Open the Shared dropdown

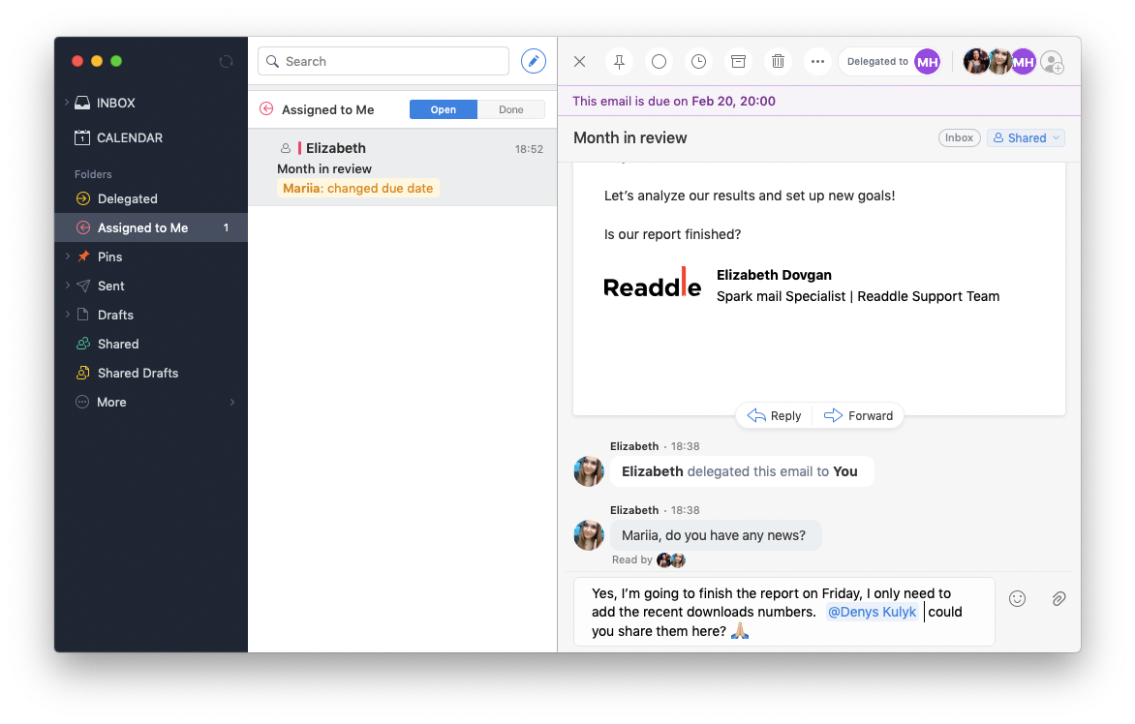1026,138
